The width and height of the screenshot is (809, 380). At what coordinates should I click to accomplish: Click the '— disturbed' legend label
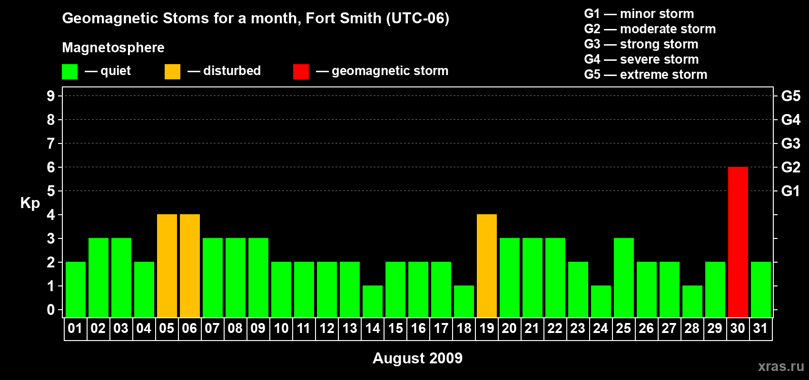(224, 71)
